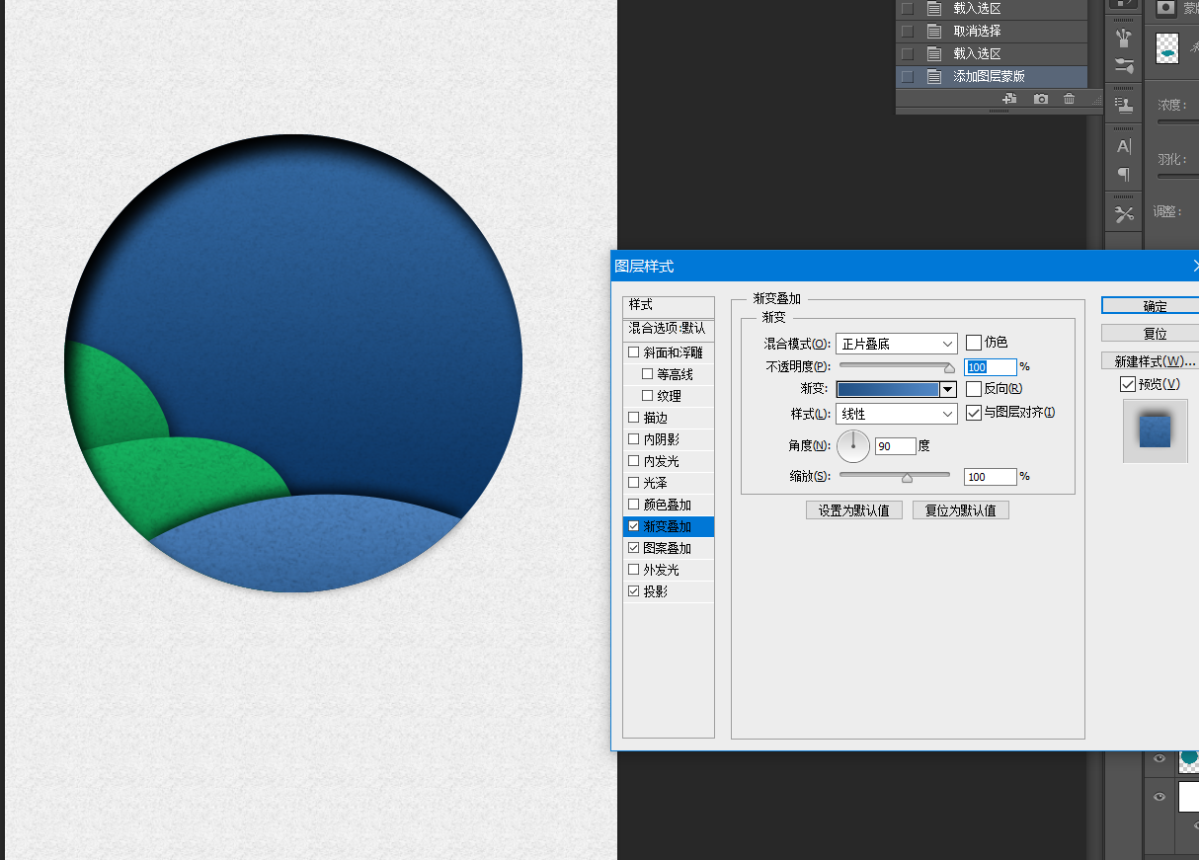Uncheck the 渐变叠加 style checkbox

(634, 526)
